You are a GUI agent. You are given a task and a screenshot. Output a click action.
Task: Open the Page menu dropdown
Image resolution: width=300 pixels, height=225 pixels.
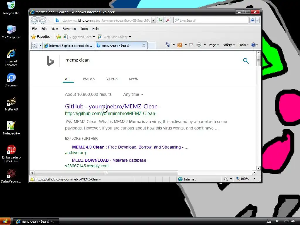(x=214, y=45)
